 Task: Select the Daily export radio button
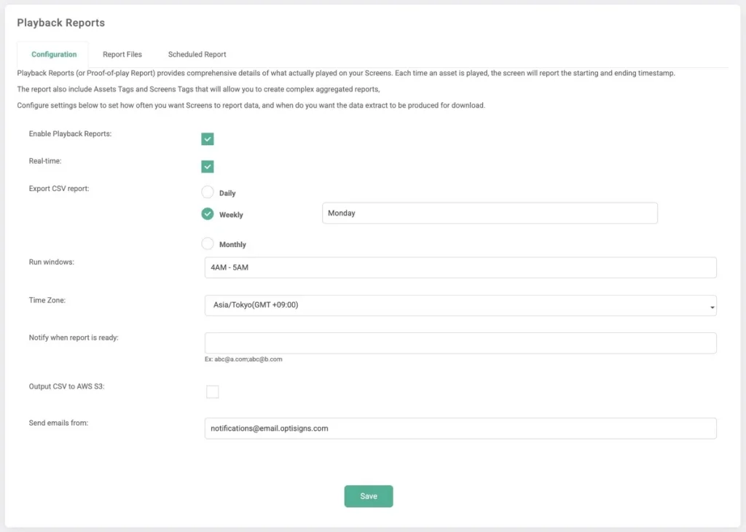(x=208, y=192)
